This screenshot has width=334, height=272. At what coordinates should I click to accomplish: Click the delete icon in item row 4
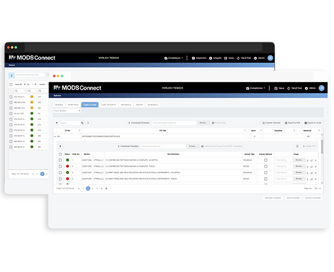(x=316, y=179)
